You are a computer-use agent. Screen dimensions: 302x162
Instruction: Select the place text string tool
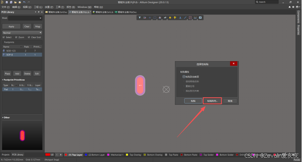coord(180,18)
